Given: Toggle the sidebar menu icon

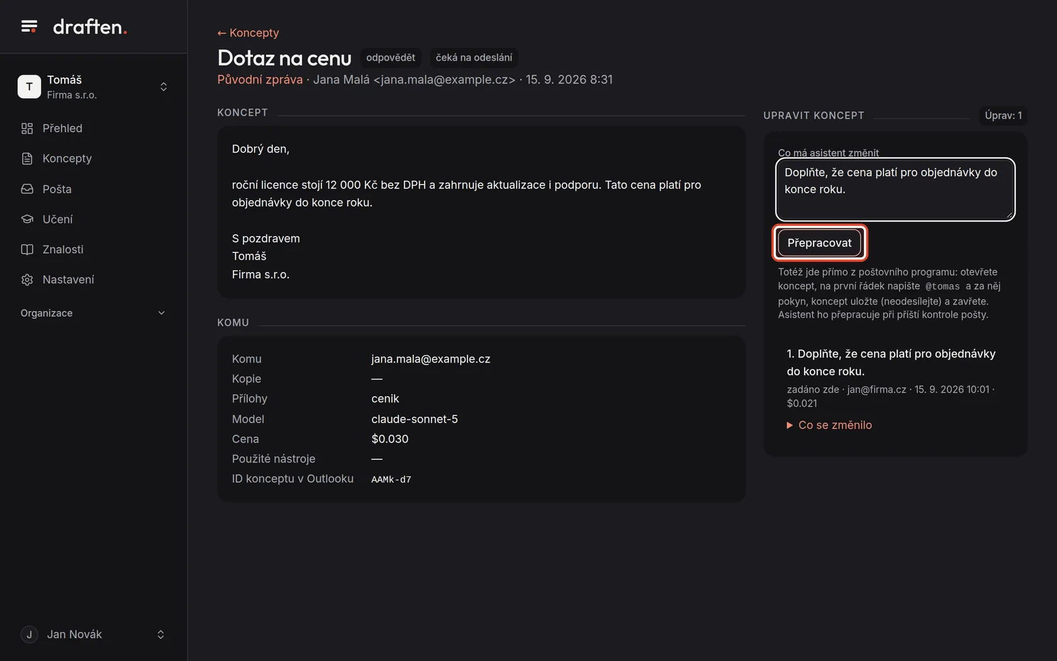Looking at the screenshot, I should click(29, 26).
